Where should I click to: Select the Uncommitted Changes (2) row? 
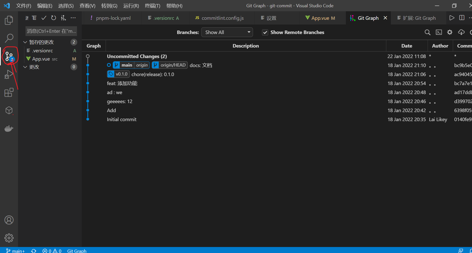pos(277,56)
